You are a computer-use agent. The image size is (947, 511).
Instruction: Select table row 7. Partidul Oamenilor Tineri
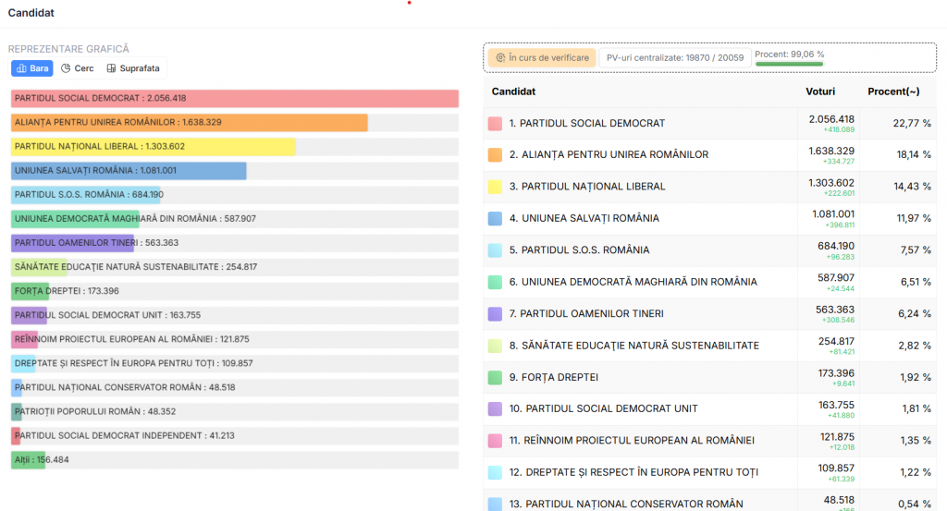pos(709,314)
